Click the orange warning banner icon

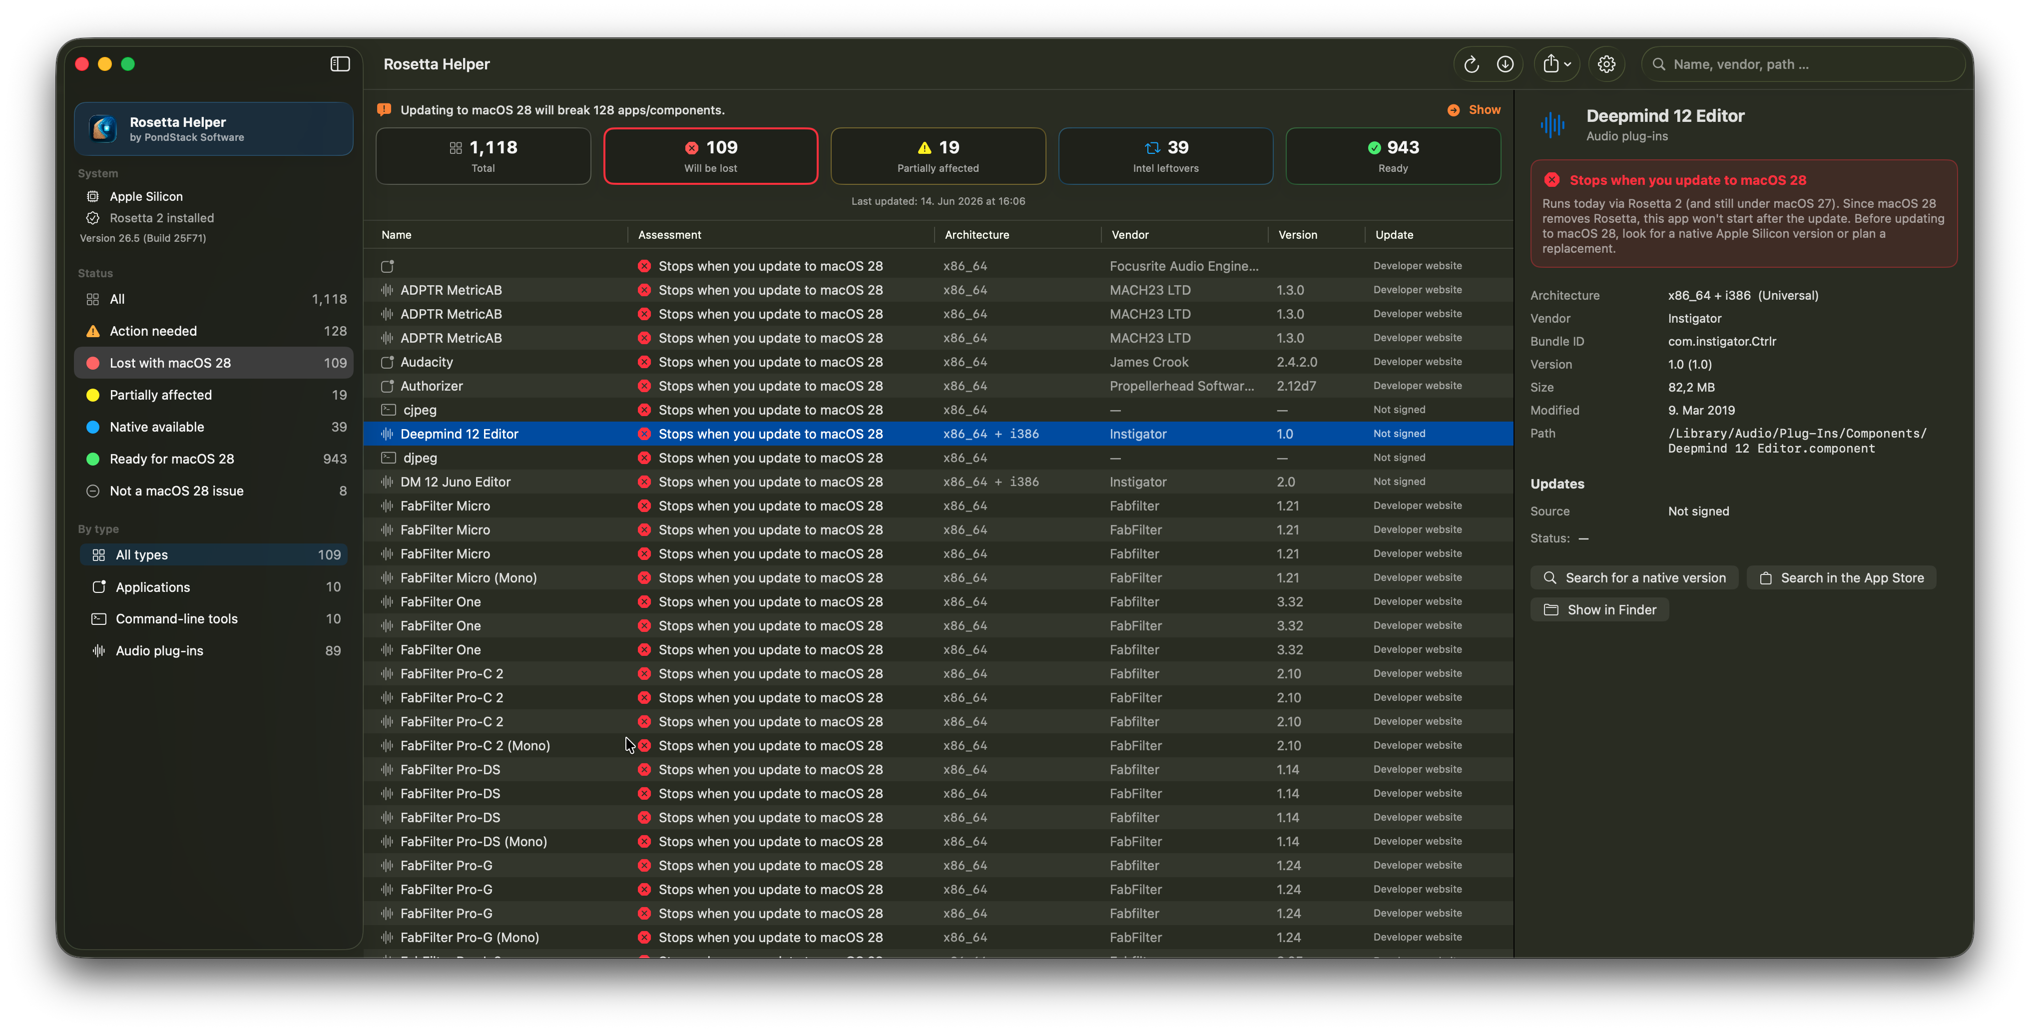[385, 109]
